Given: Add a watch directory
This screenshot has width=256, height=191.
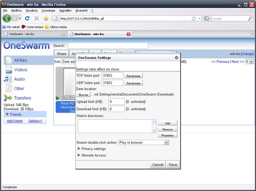Looking at the screenshot, I should [x=168, y=123].
